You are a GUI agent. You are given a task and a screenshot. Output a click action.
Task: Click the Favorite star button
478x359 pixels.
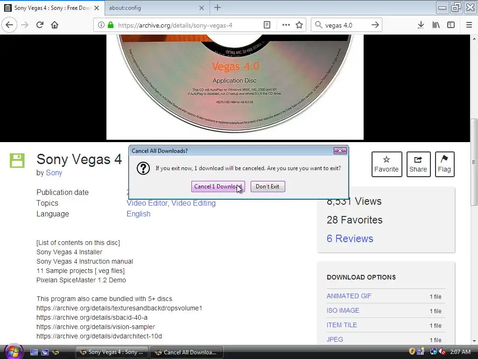click(x=387, y=164)
